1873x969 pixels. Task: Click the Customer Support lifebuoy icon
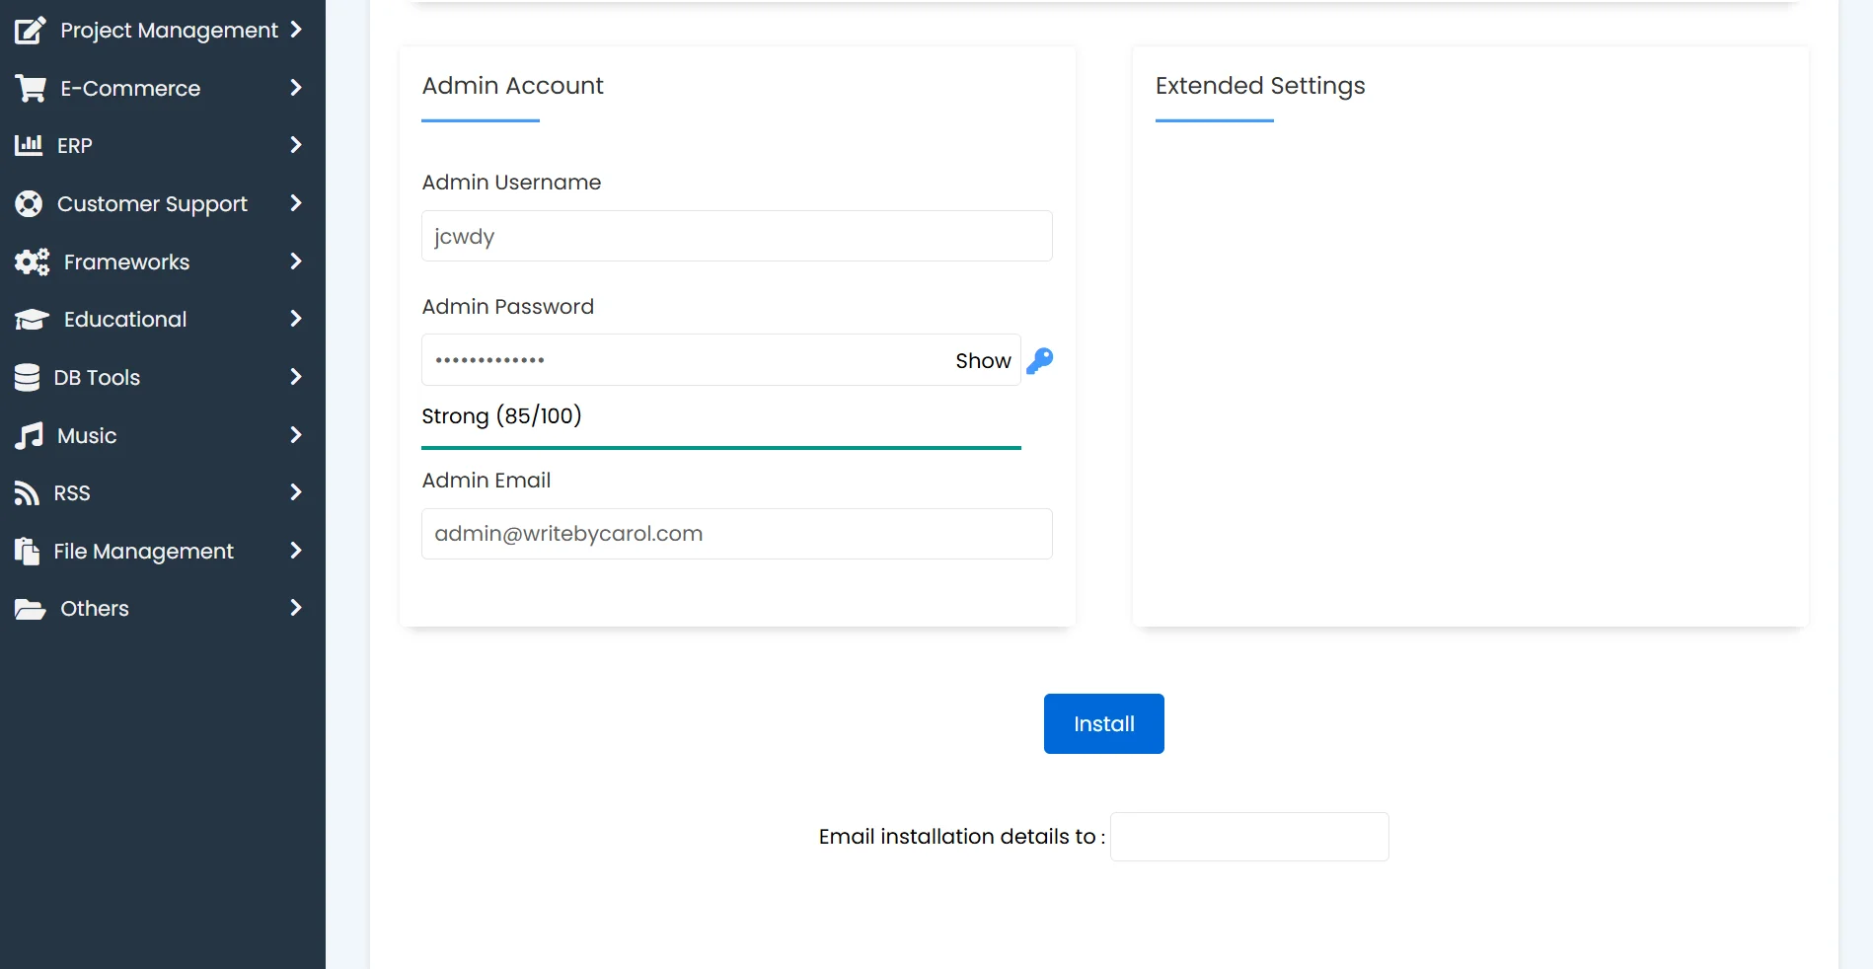[29, 204]
